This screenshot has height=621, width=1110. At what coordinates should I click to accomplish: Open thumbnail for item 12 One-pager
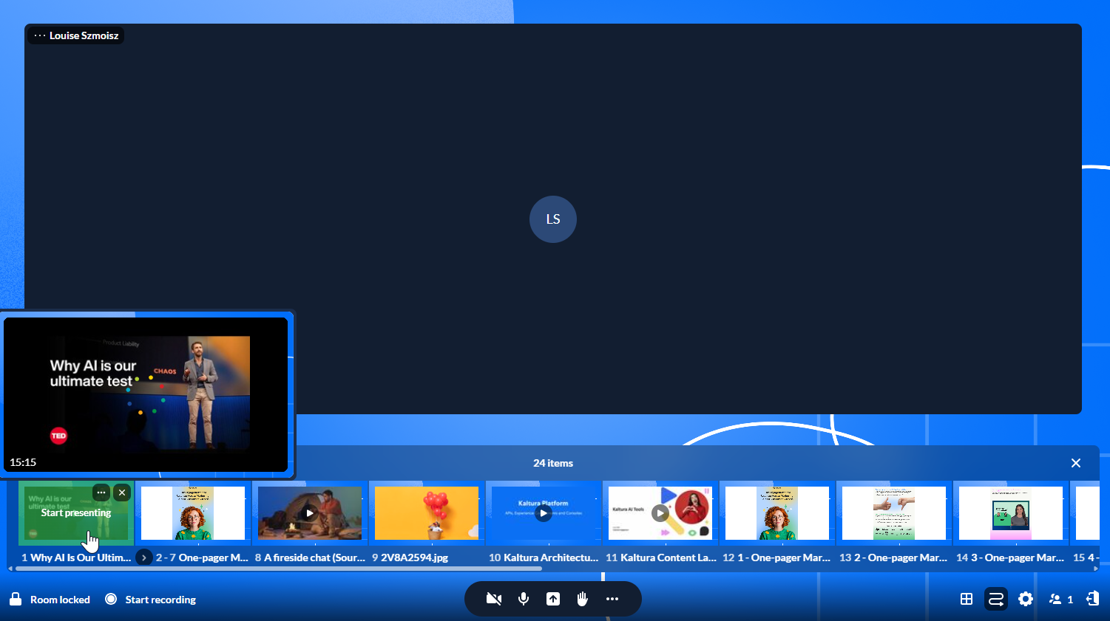pos(777,513)
